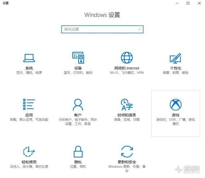Click the 游戏 label
Screen dimensions: 205x178
[x=175, y=115]
